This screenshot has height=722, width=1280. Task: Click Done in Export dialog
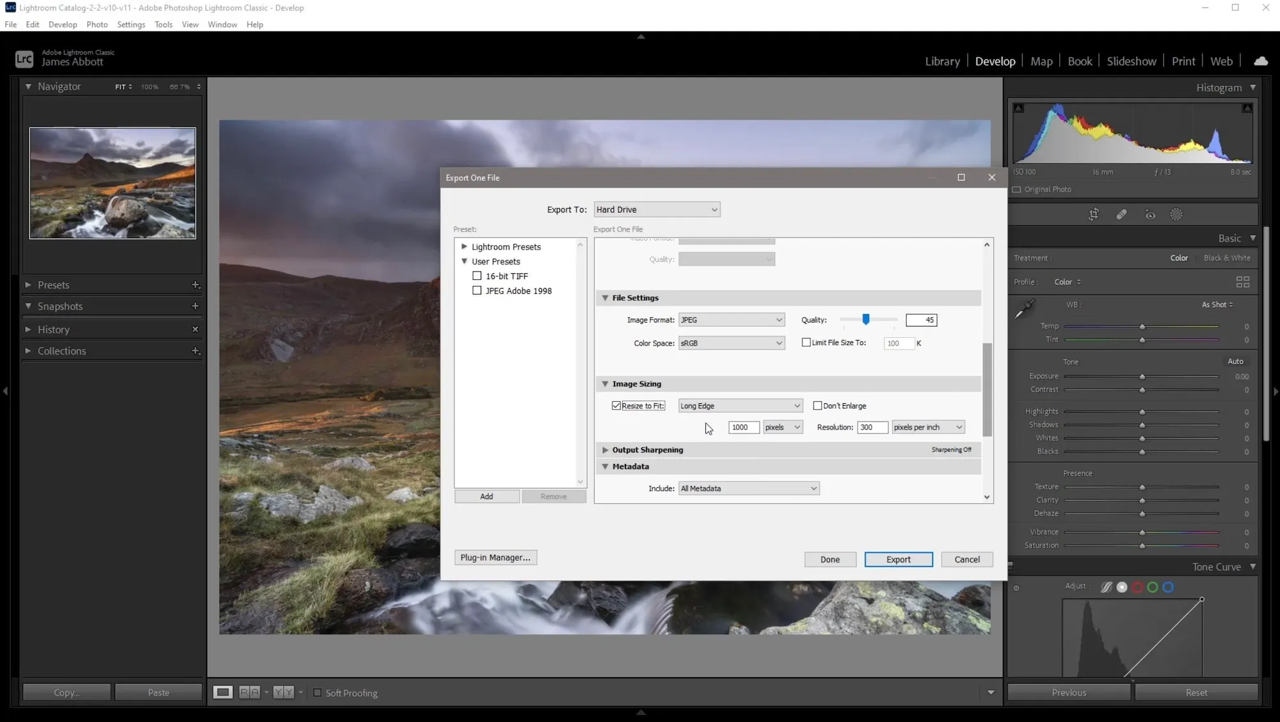[x=830, y=559]
